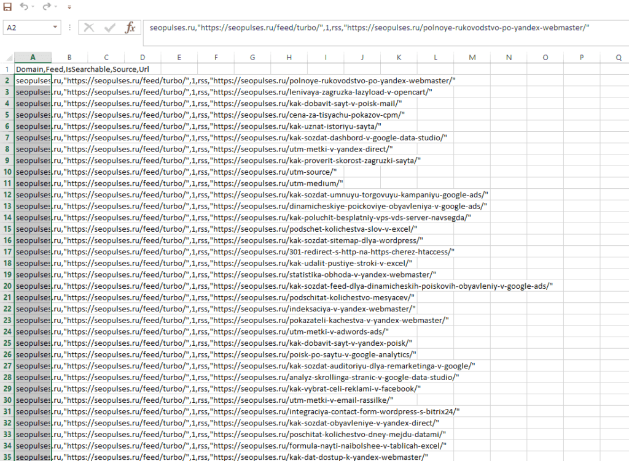Select column F header
Viewport: 629px width, 461px height.
coord(216,58)
